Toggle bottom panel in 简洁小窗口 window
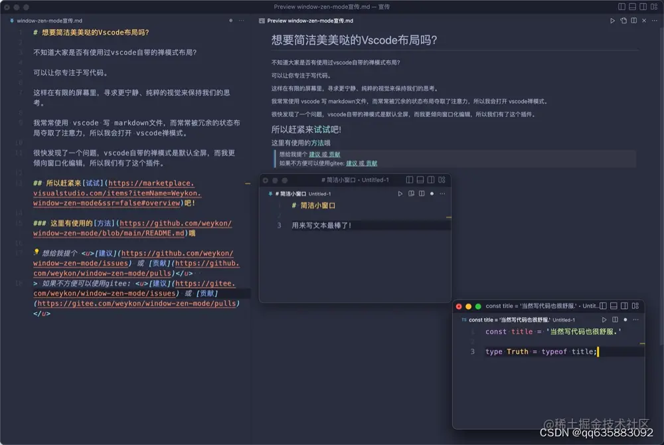 [x=420, y=180]
